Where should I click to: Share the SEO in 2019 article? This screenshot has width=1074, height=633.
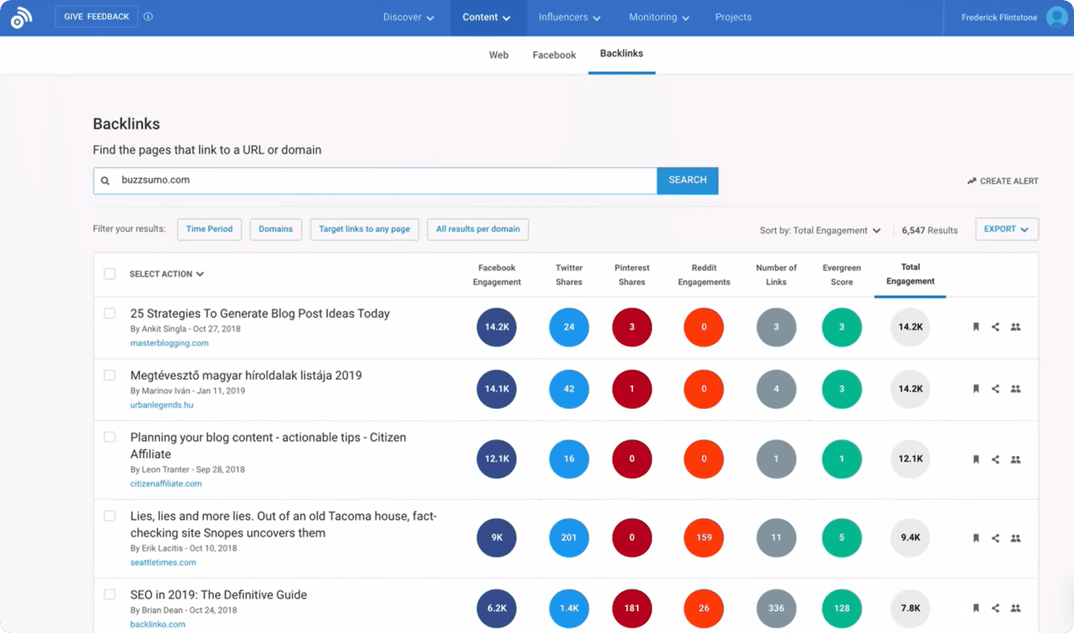[995, 608]
